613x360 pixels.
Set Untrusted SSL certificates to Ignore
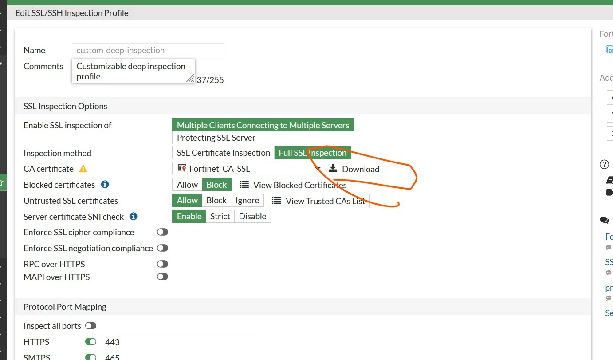pyautogui.click(x=248, y=200)
